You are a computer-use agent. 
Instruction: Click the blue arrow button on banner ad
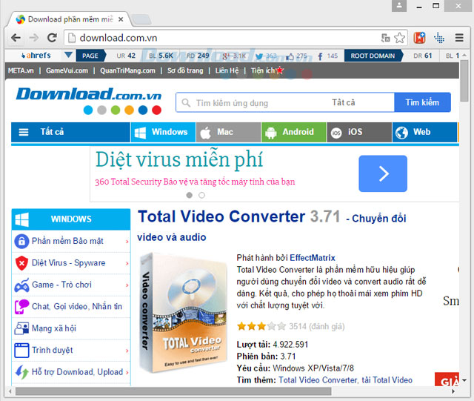click(x=383, y=173)
